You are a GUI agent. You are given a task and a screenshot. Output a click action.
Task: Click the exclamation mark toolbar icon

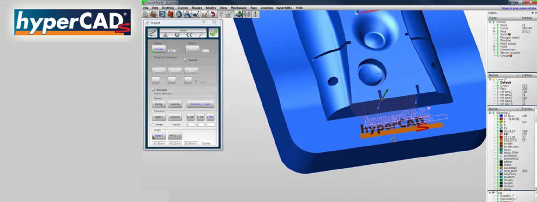[255, 14]
